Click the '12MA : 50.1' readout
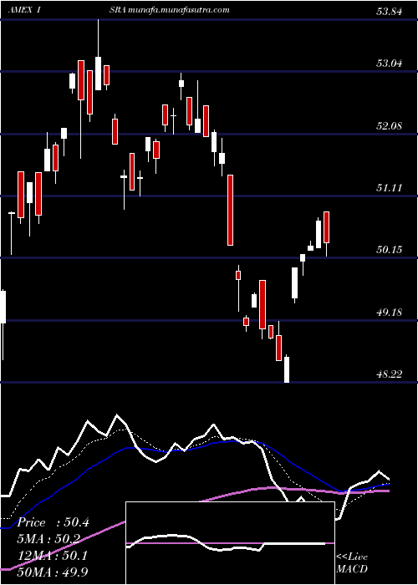This screenshot has height=585, width=418. (x=53, y=556)
